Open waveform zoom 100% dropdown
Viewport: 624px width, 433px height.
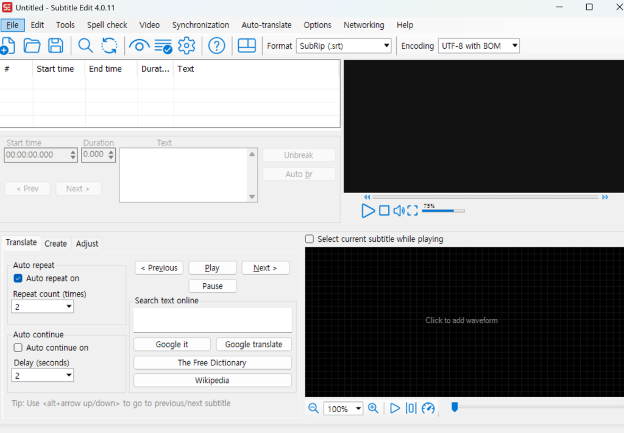[x=358, y=409]
